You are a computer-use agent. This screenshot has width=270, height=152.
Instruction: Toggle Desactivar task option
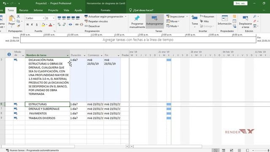pyautogui.click(x=92, y=26)
